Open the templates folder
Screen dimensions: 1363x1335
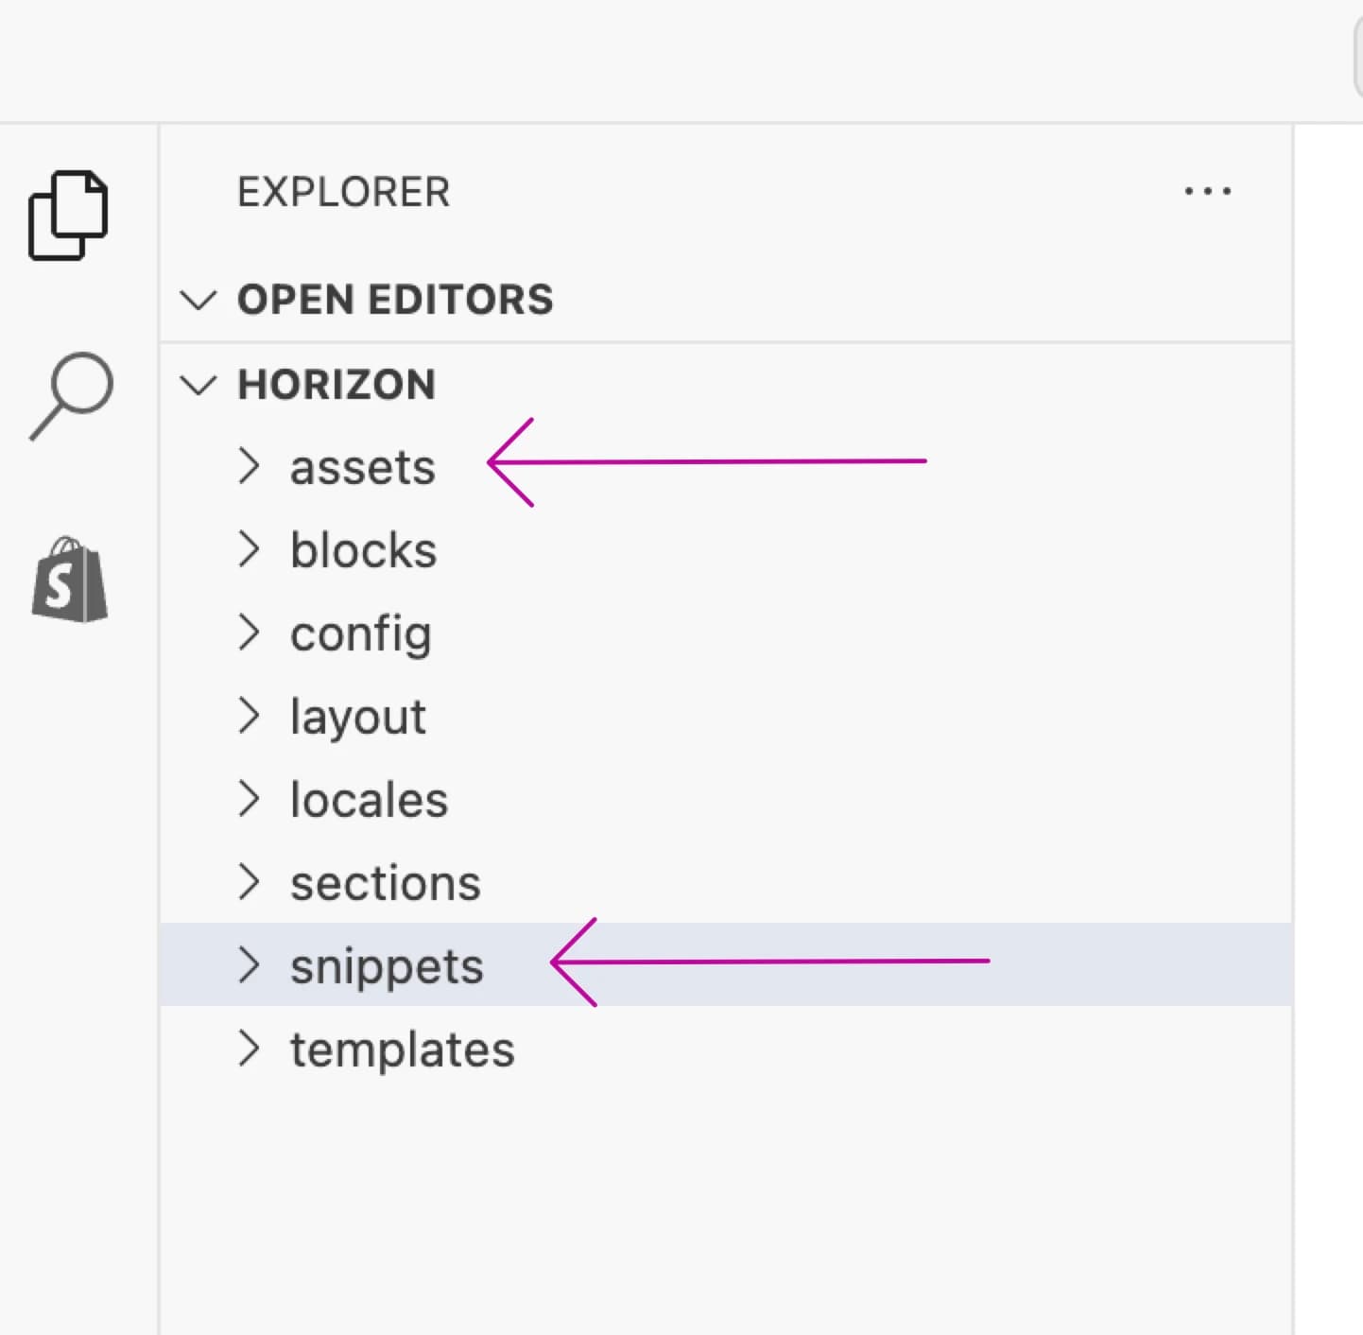point(401,1049)
